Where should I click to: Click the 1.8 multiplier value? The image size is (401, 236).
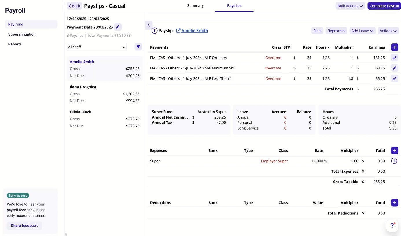pos(350,78)
